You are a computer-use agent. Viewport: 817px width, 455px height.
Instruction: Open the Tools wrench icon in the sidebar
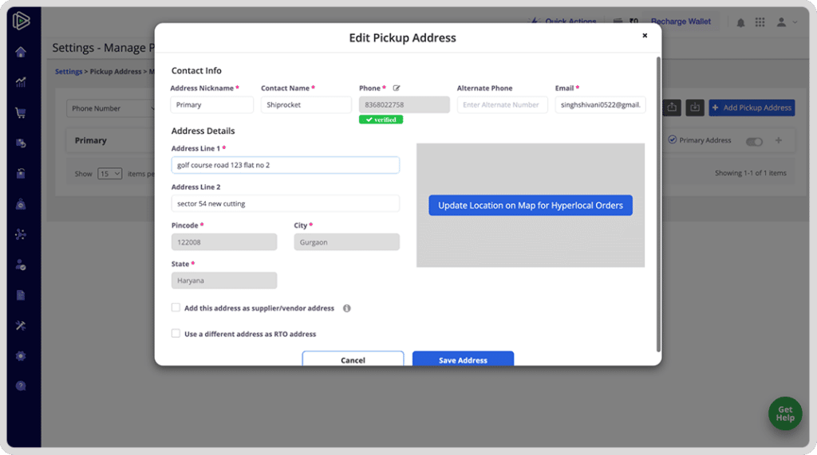pos(21,325)
